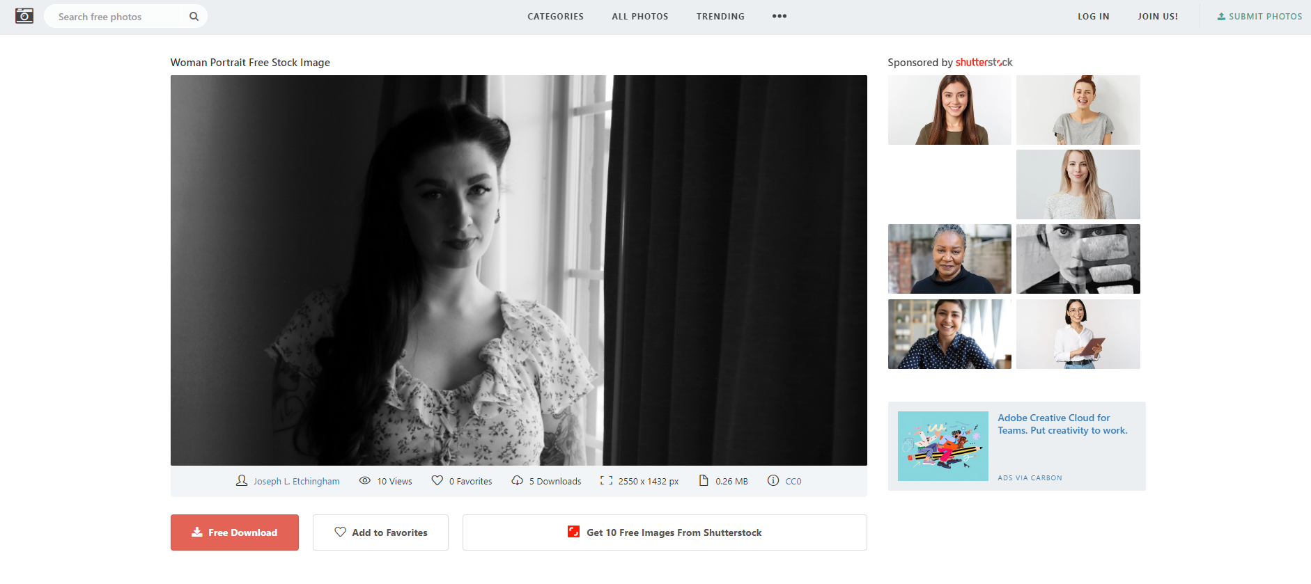This screenshot has width=1311, height=584.
Task: Click the 5 Downloads text
Action: coord(554,481)
